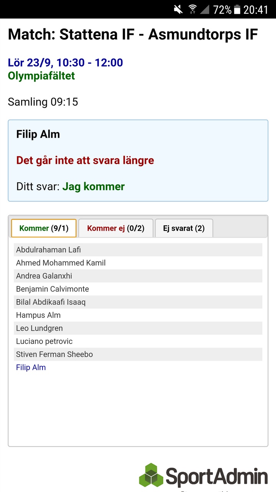Choose Stiven Ferman Sheebo row
The image size is (276, 492).
point(54,354)
